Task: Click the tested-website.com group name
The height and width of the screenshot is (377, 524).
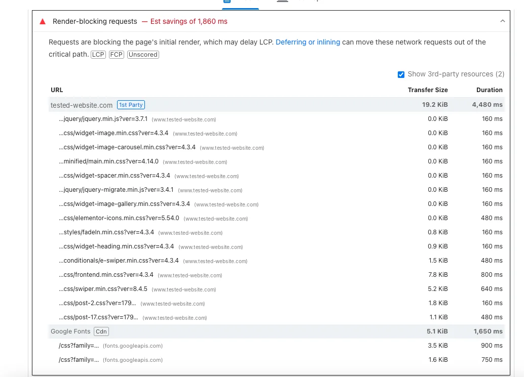Action: [82, 105]
